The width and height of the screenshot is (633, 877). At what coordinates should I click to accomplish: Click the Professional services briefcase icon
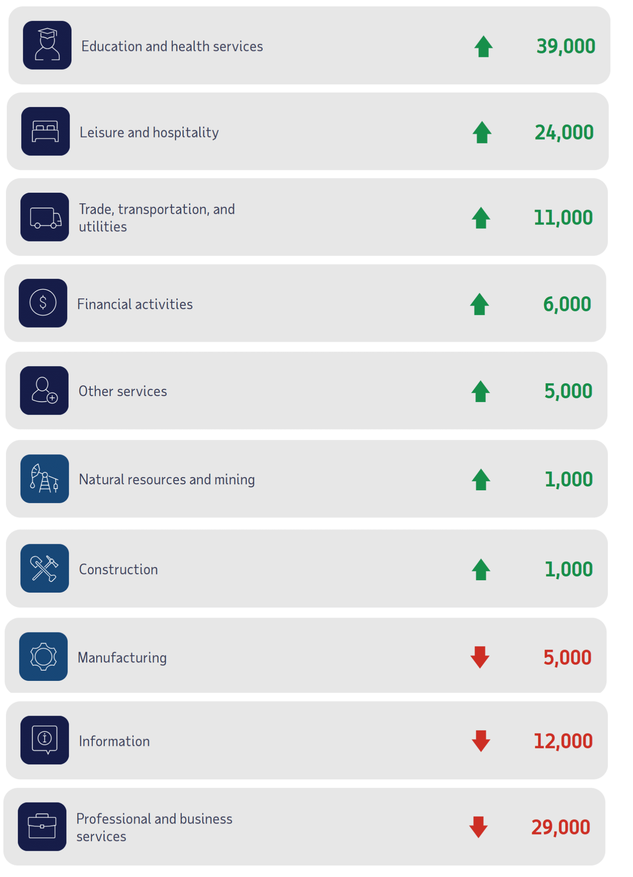[42, 826]
